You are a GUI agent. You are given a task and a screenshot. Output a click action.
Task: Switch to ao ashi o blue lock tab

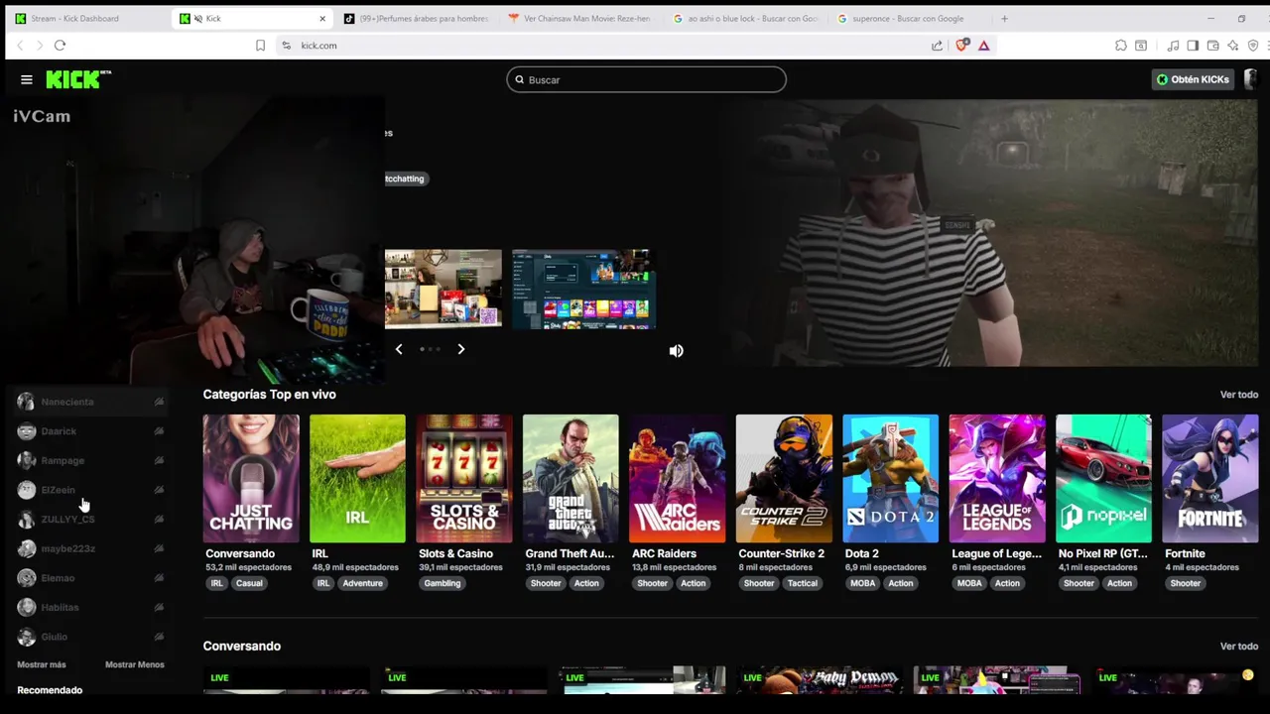(744, 18)
